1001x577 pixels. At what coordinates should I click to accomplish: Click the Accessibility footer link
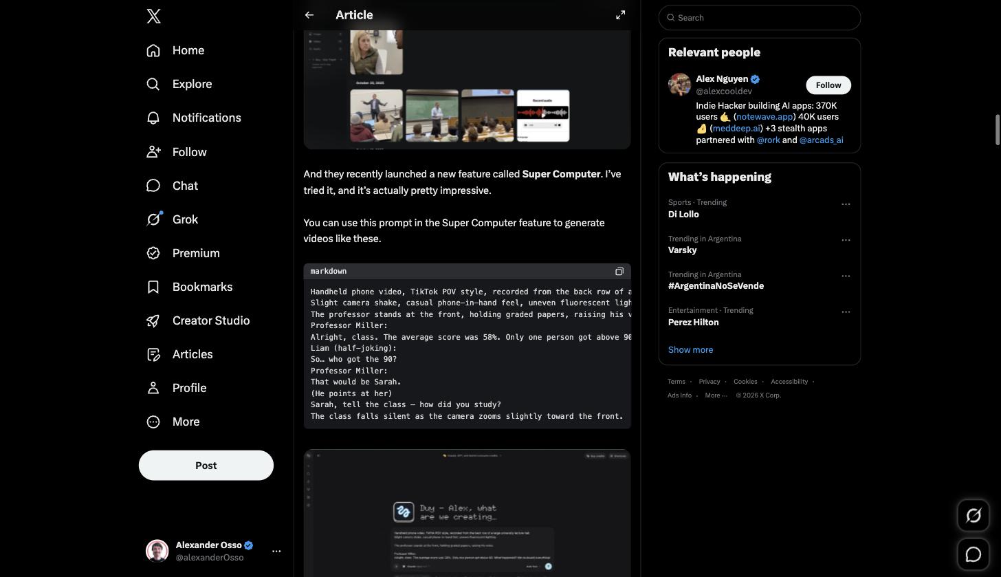point(789,382)
